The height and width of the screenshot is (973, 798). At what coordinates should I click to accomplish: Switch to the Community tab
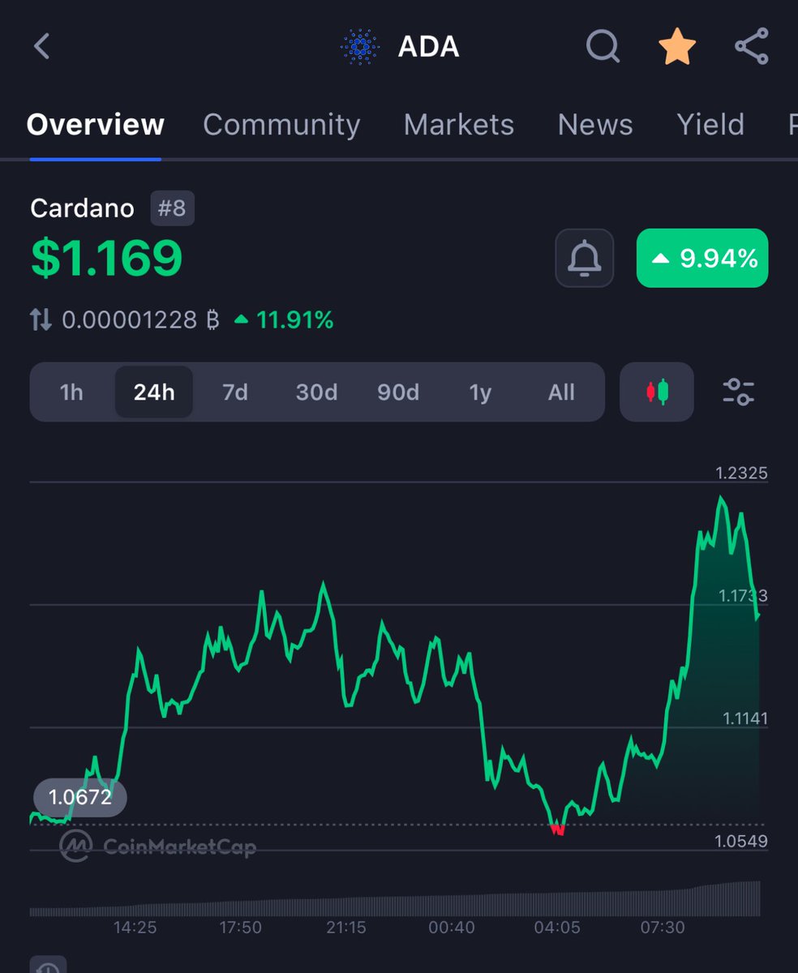(x=281, y=124)
